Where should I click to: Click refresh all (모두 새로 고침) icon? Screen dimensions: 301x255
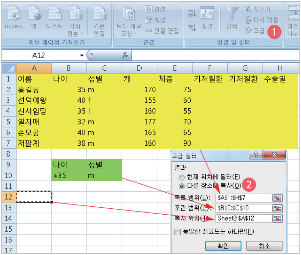coord(129,13)
